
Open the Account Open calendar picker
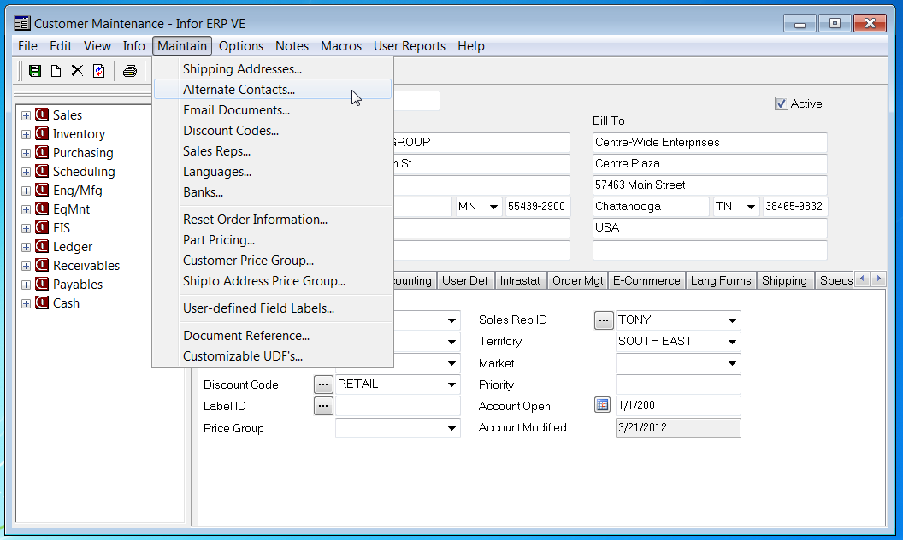tap(602, 405)
